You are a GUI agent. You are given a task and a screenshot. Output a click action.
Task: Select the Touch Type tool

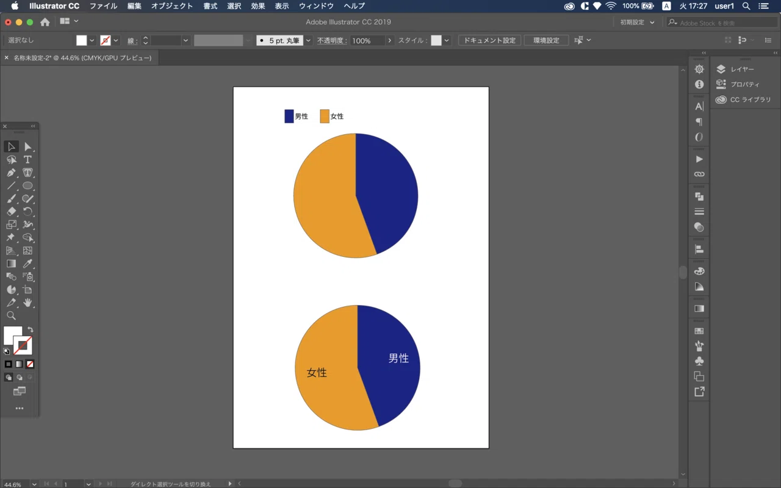pyautogui.click(x=27, y=173)
